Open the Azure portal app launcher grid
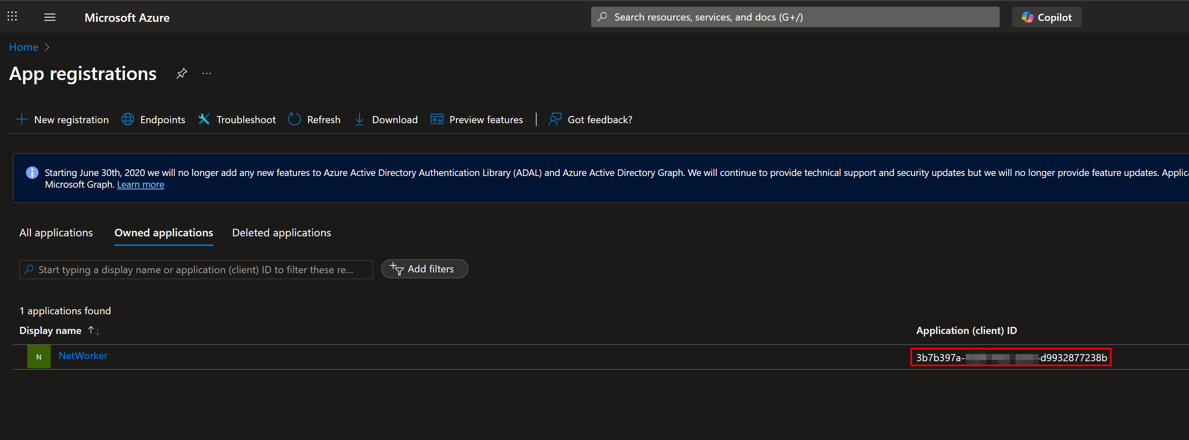1189x440 pixels. click(x=12, y=17)
